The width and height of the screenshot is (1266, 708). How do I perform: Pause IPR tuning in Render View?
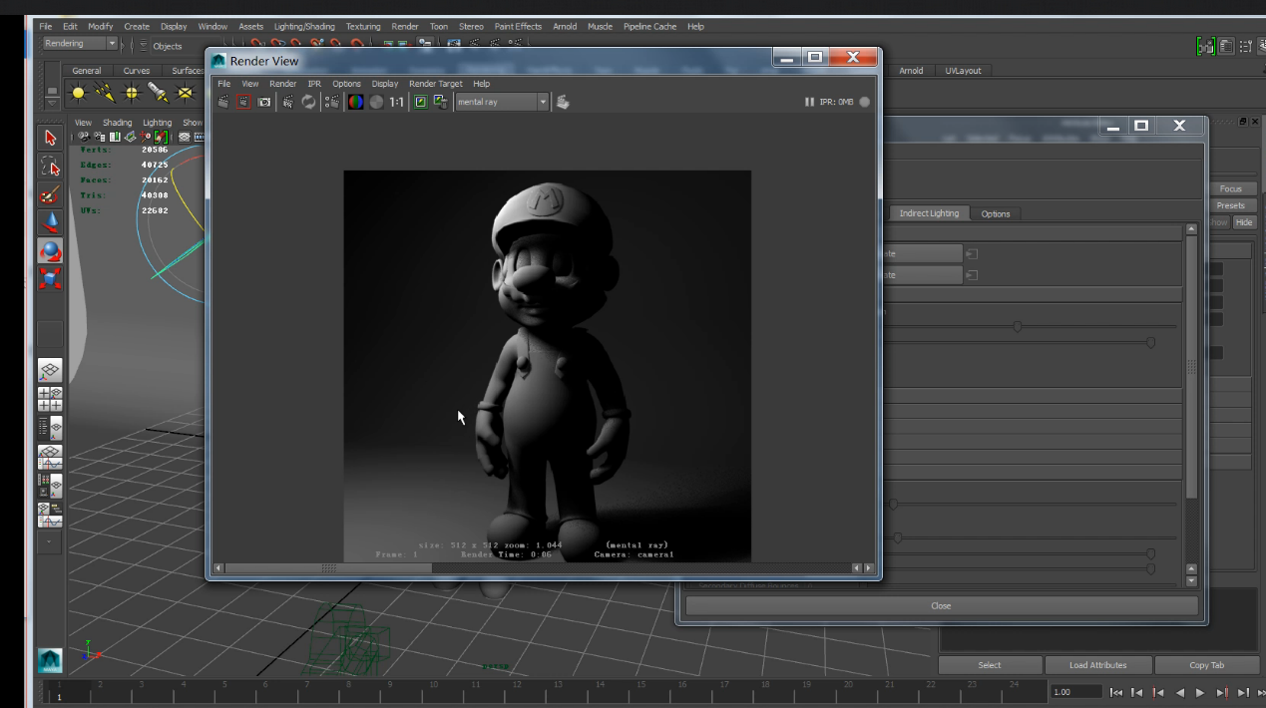point(809,102)
